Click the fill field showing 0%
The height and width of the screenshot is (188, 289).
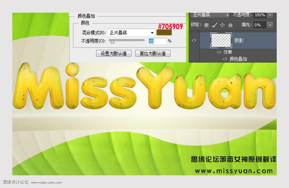coord(260,25)
